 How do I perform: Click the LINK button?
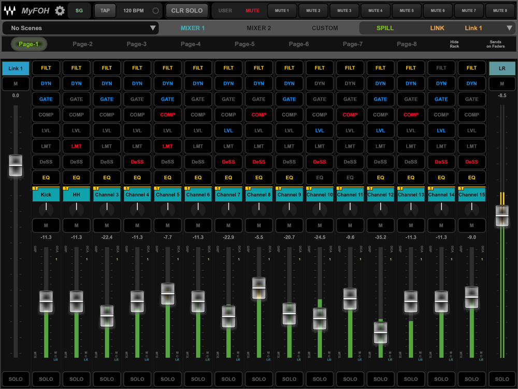(x=437, y=28)
